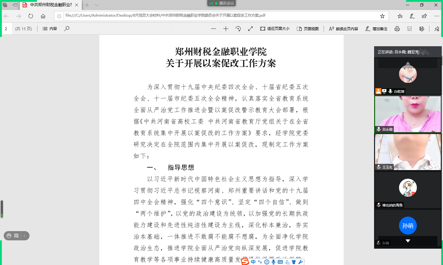
Task: Zoom in the PDF with plus
Action: click(226, 29)
